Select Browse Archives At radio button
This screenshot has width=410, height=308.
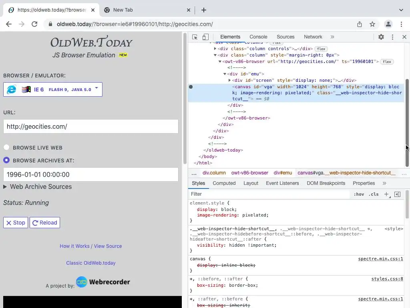coord(6,160)
